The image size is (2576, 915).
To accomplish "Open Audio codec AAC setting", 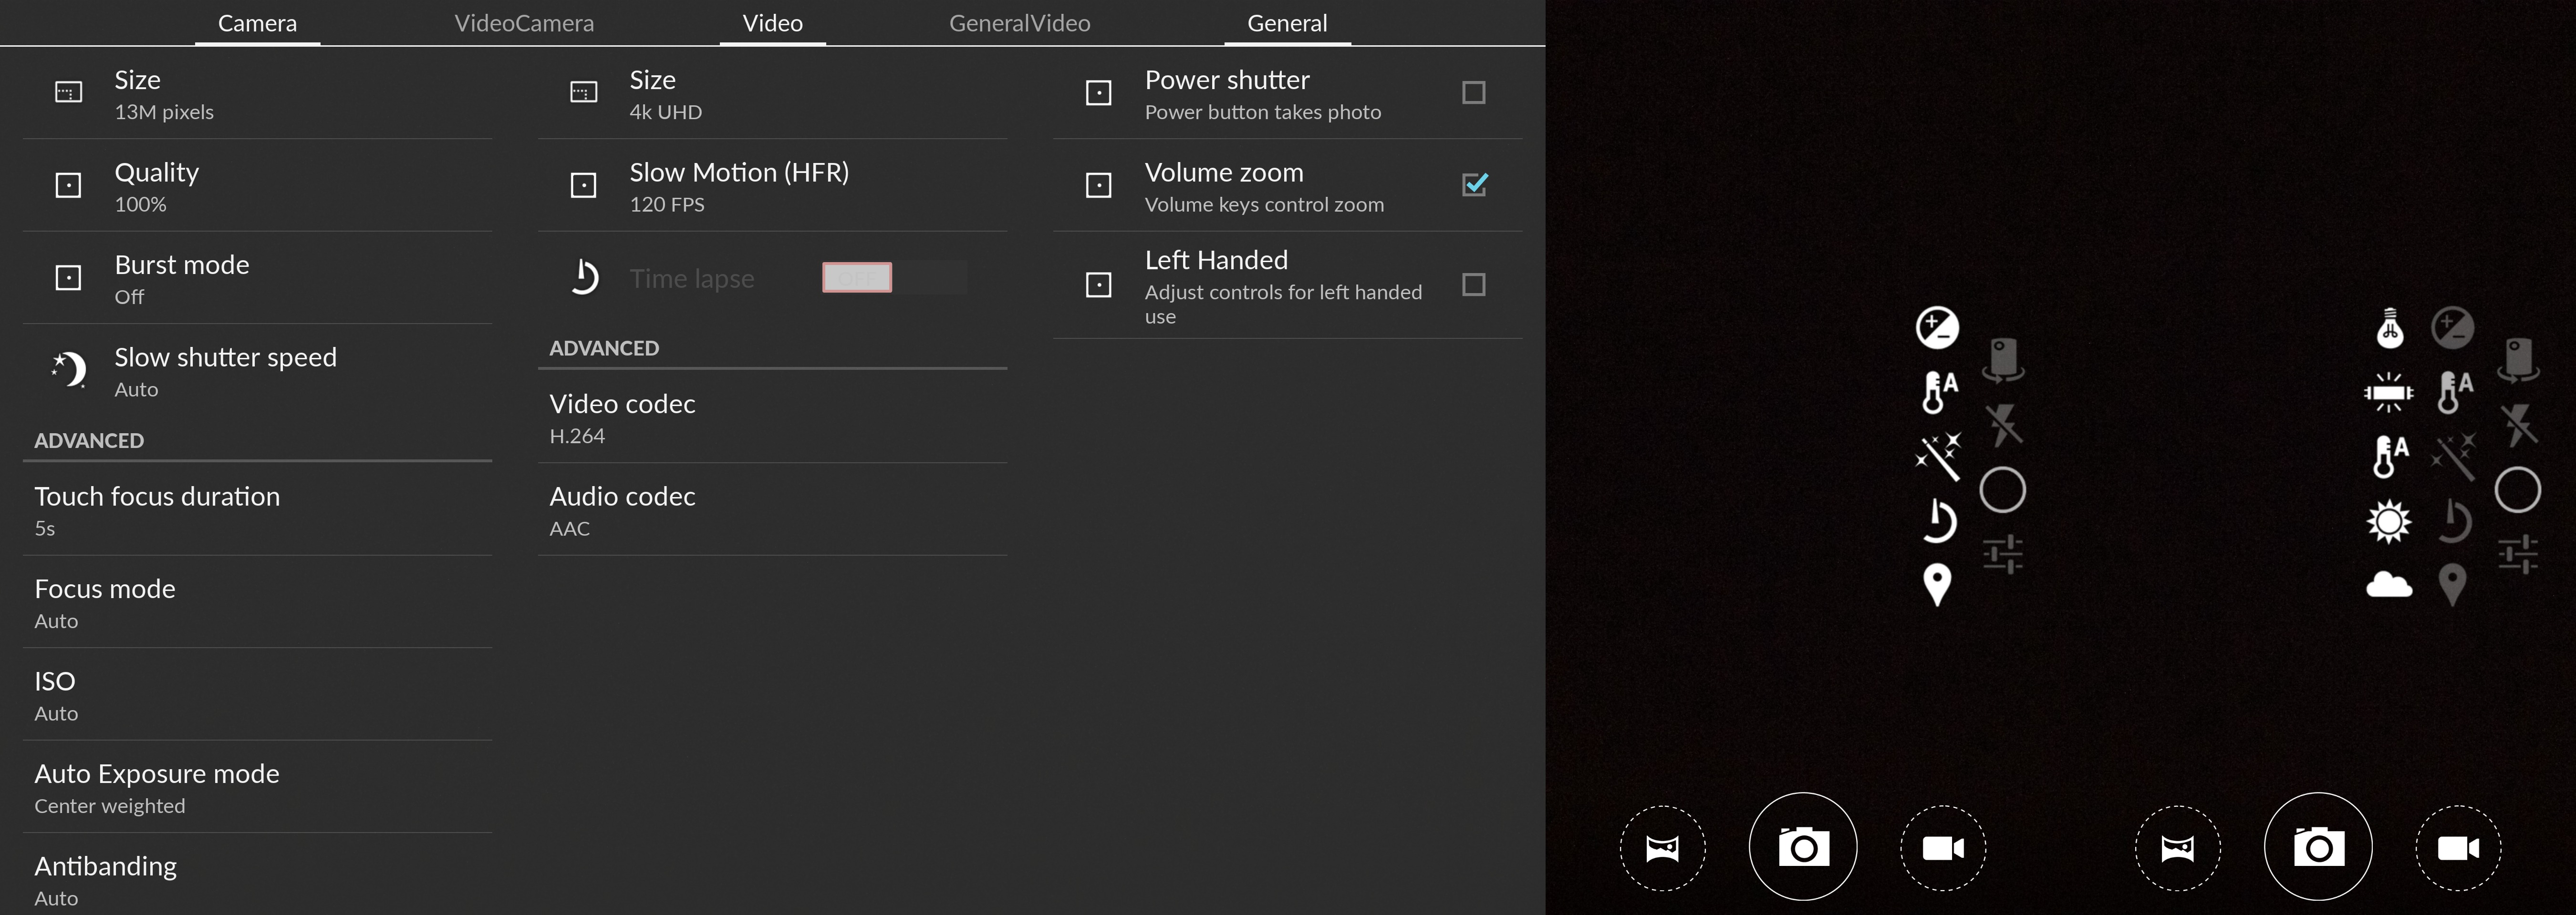I will (x=772, y=509).
